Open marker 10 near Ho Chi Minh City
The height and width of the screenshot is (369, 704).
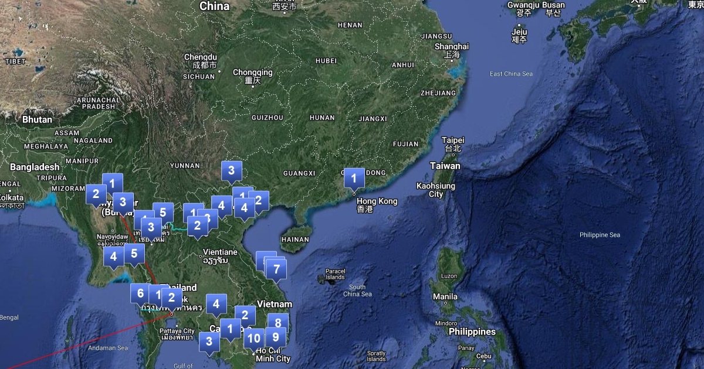pos(253,337)
